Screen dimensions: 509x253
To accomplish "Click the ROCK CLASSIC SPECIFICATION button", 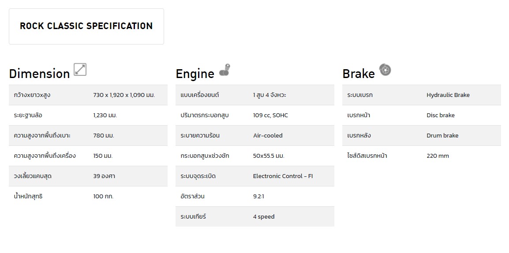I will [86, 26].
